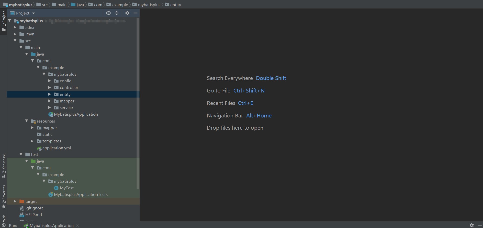Open Project panel settings gear
The width and height of the screenshot is (483, 228).
pyautogui.click(x=127, y=13)
